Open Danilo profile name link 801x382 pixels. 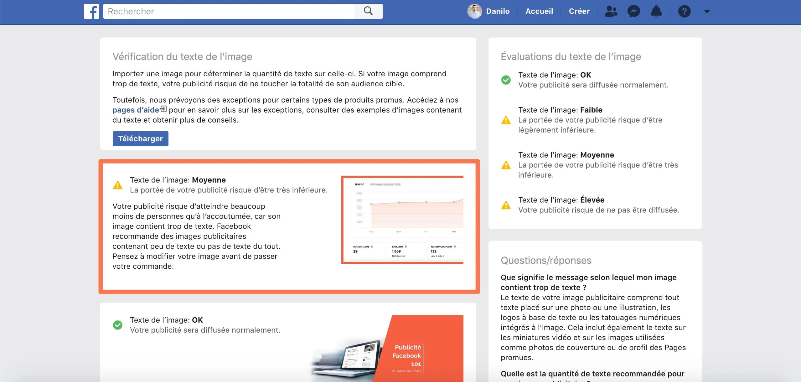click(x=498, y=11)
